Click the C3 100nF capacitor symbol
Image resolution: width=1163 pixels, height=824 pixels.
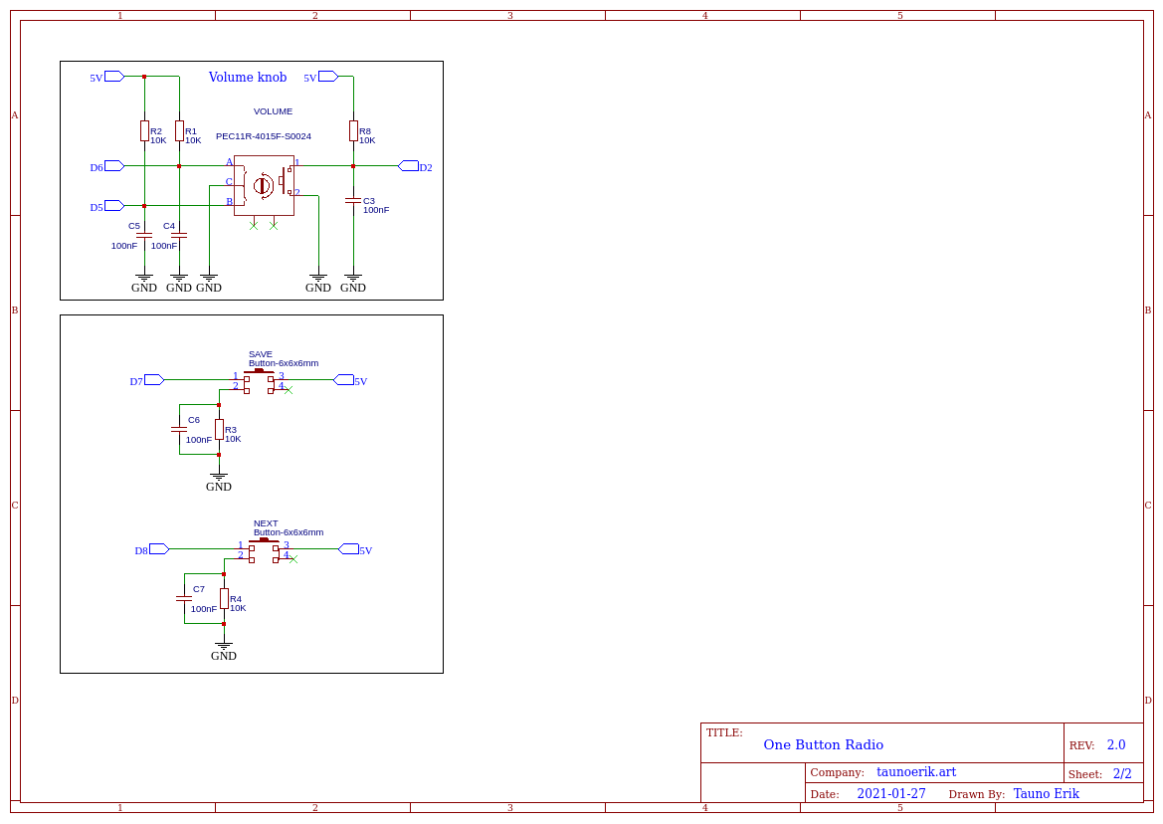click(353, 201)
